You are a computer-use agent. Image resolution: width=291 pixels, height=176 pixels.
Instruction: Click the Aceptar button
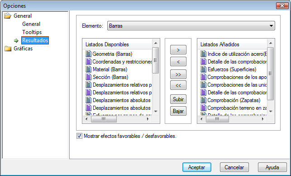[197, 167]
